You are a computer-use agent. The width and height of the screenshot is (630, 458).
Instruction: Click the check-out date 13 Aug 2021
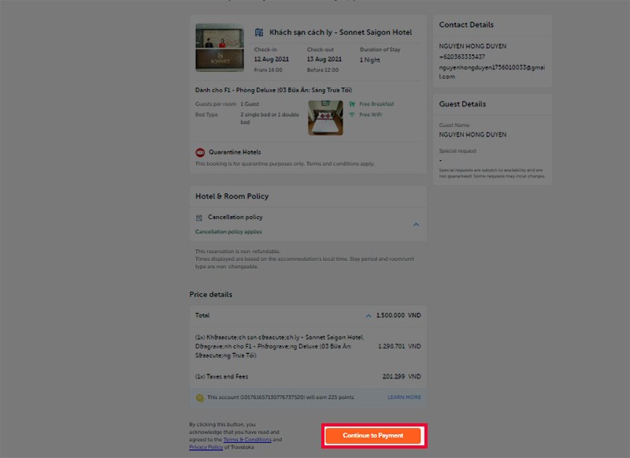pos(324,59)
